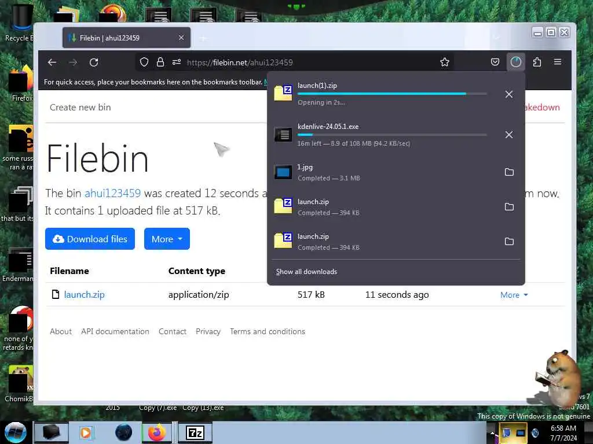Select the 517 kB size cell
The width and height of the screenshot is (593, 444).
pos(311,295)
